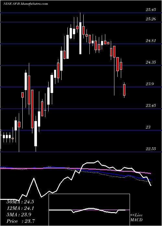Click the 24.81 price axis label
Image resolution: width=162 pixels, height=226 pixels.
coord(151,41)
